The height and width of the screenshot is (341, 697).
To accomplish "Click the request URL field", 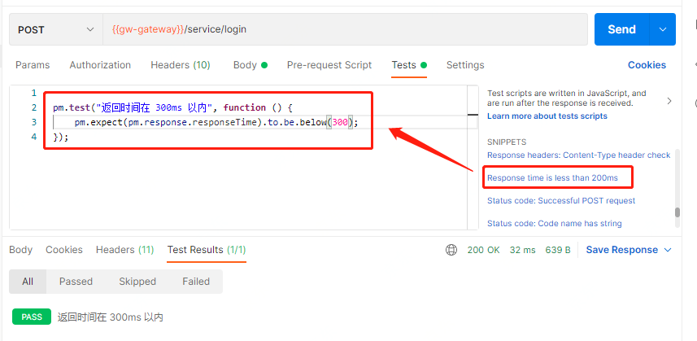I will pyautogui.click(x=345, y=30).
